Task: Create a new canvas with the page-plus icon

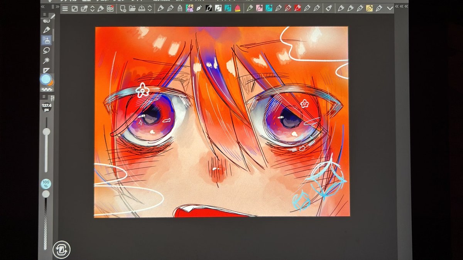Action: (x=123, y=8)
